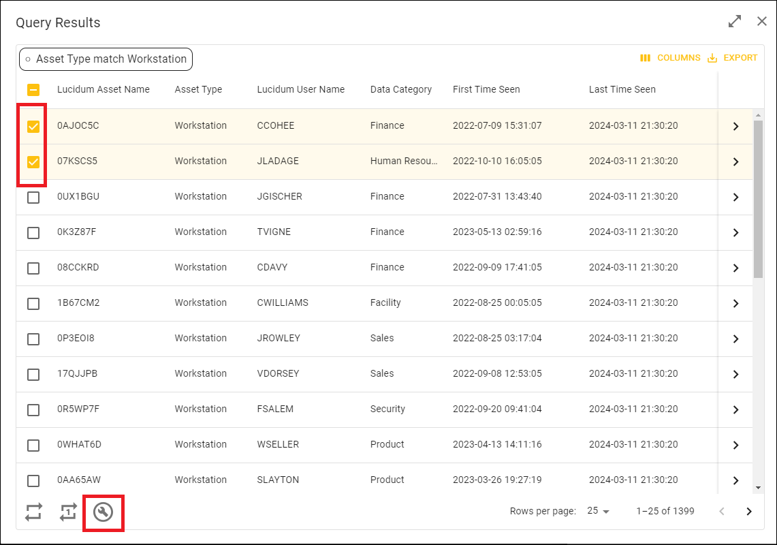Expand details for asset 1B67CM2

pos(735,303)
